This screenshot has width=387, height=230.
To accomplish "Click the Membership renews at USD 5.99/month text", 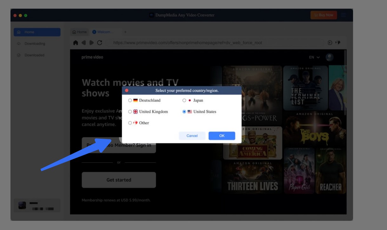I will [116, 200].
